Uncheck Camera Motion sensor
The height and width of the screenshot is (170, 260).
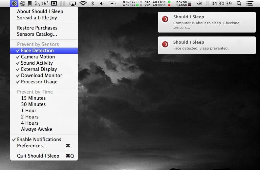coord(38,57)
